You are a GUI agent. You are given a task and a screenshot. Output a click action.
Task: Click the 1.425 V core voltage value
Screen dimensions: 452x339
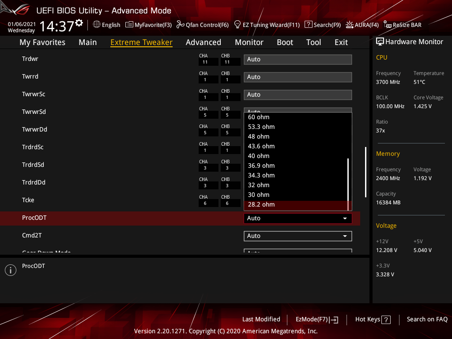(422, 106)
